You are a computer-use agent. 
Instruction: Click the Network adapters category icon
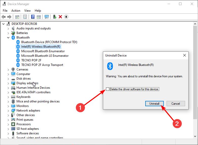tap(13, 111)
